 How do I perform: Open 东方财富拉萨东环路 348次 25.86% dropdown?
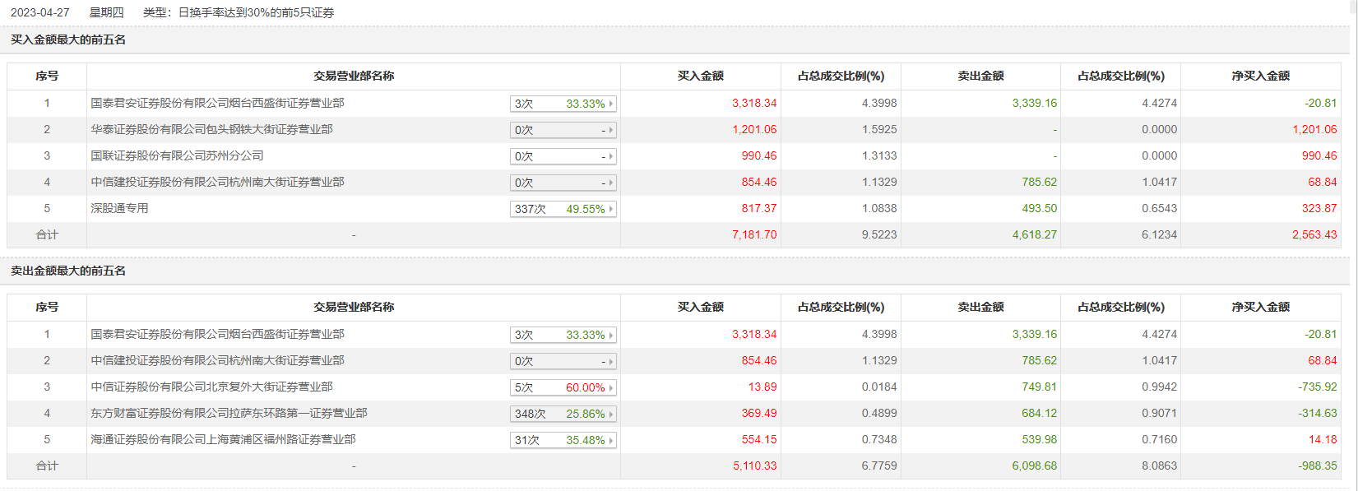[563, 414]
